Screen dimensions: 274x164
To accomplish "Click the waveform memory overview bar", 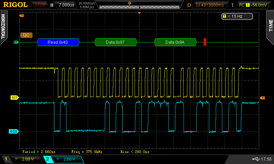I will click(139, 7).
